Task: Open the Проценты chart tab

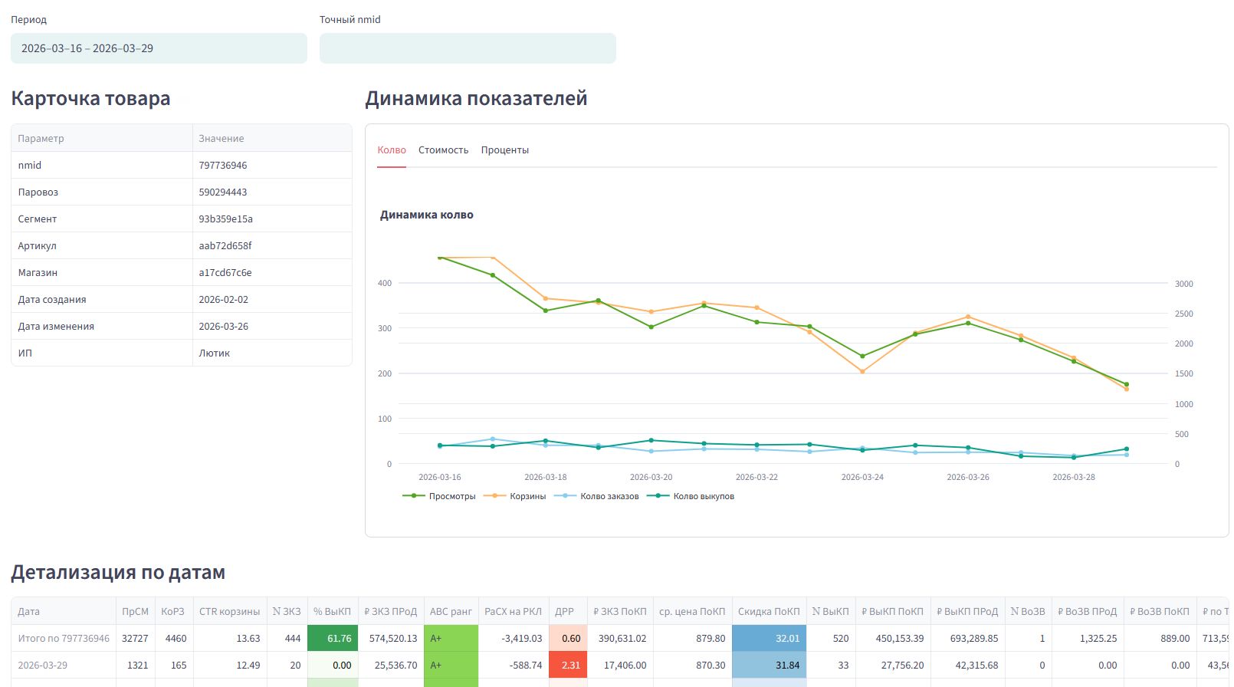Action: 505,150
